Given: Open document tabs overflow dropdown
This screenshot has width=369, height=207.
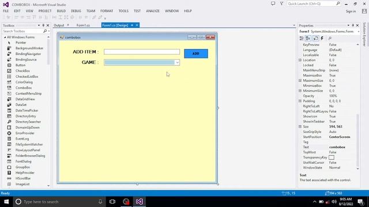Looking at the screenshot, I should (294, 25).
